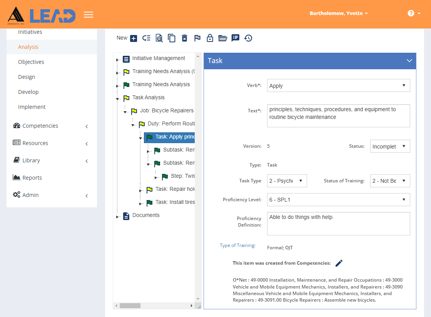431x317 pixels.
Task: Click the comments note icon in toolbar
Action: click(235, 38)
